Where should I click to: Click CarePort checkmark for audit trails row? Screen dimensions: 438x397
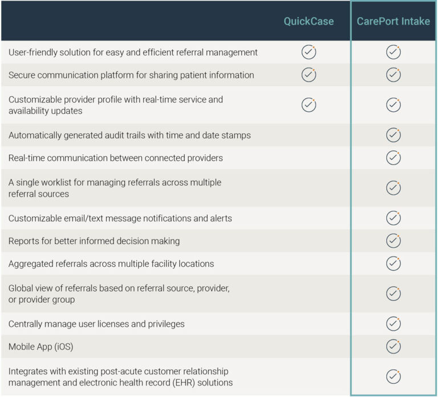[394, 135]
